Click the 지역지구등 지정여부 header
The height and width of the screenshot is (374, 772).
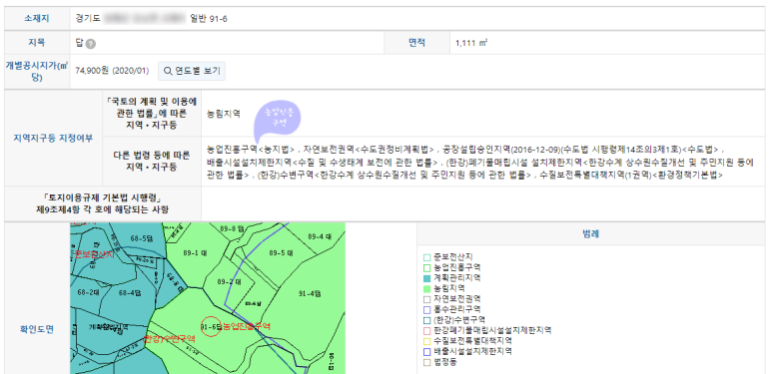pyautogui.click(x=53, y=137)
